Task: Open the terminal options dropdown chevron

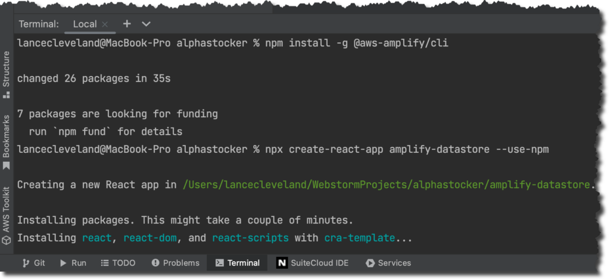Action: (146, 24)
